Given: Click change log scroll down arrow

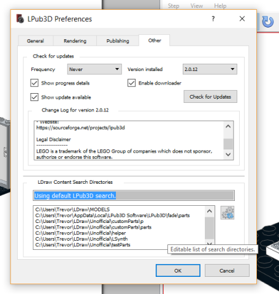Looking at the screenshot, I should [228, 154].
